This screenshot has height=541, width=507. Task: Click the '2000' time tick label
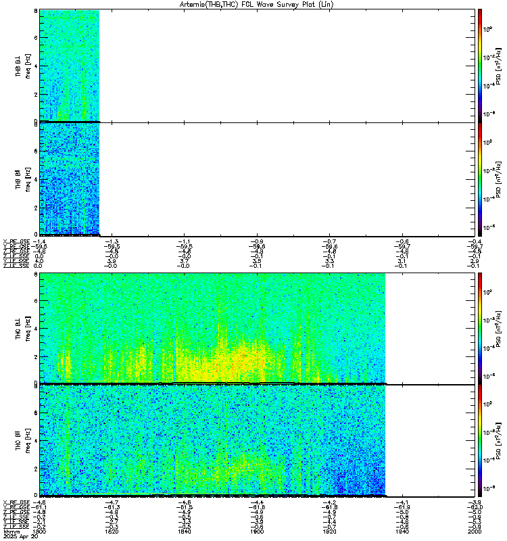(x=475, y=532)
